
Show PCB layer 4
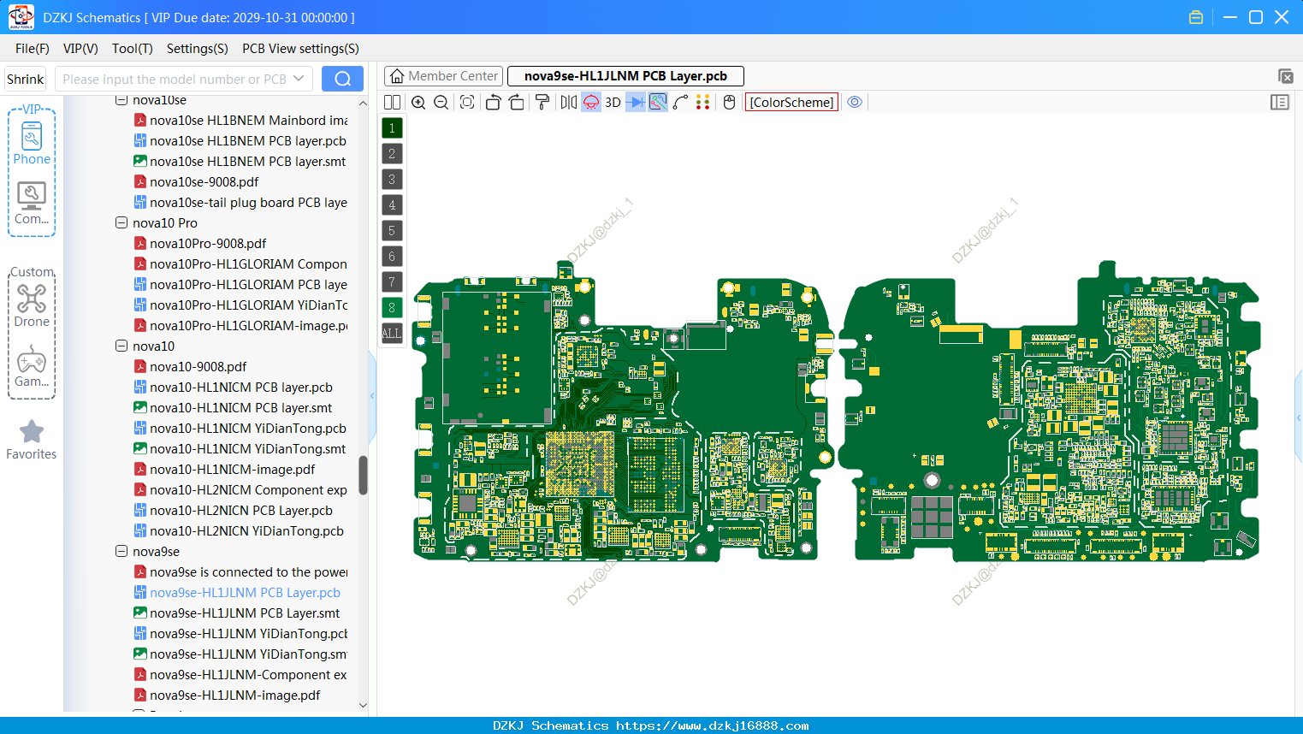point(392,205)
